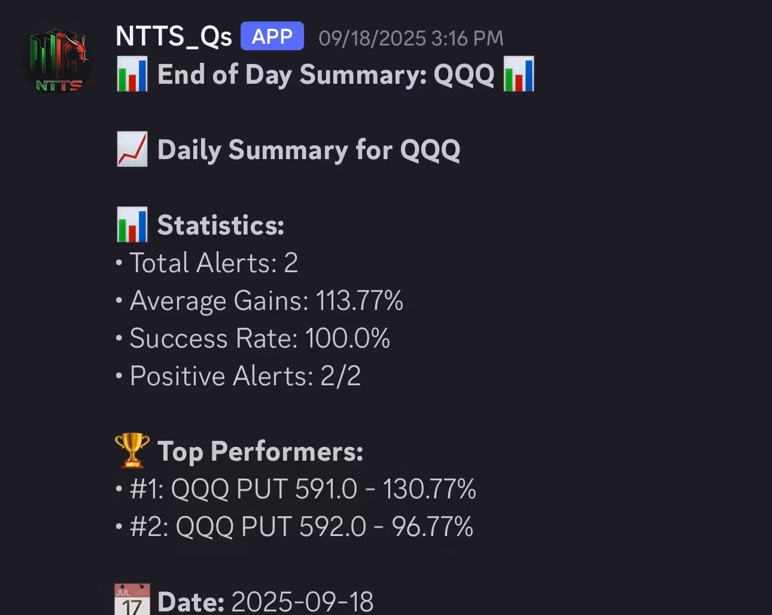Click the red upward trend chart emoji

click(x=132, y=150)
